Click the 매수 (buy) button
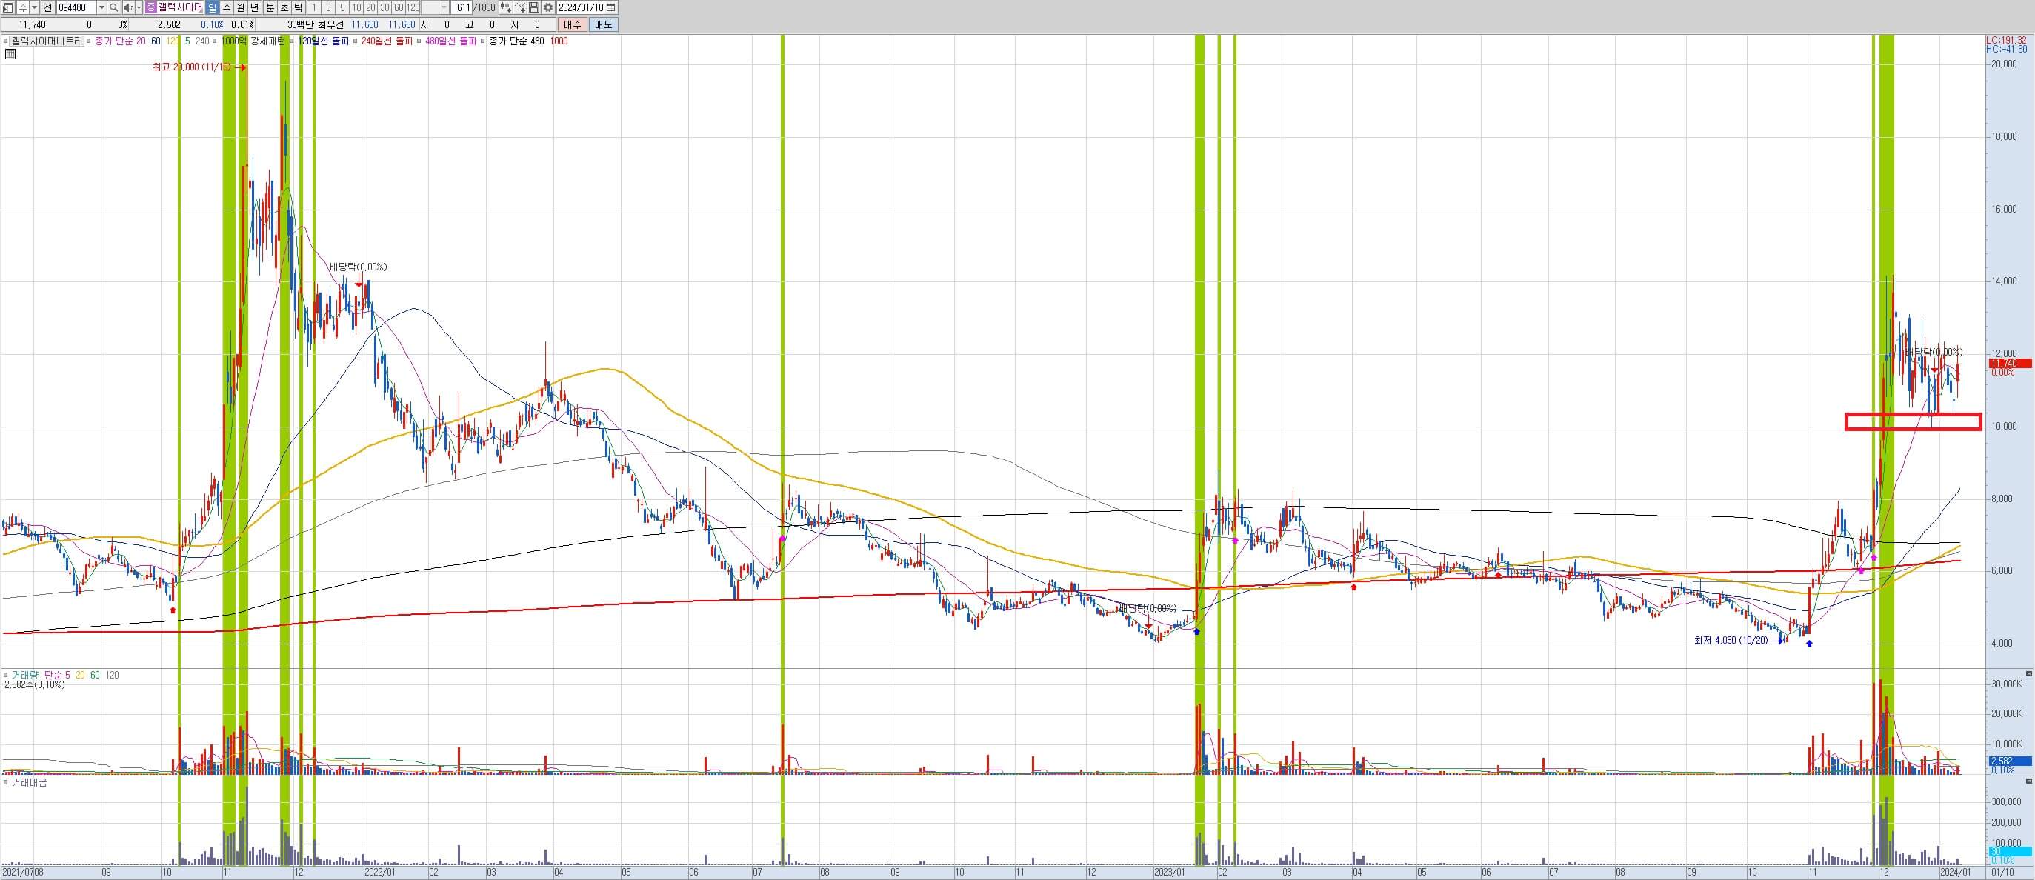Image resolution: width=2035 pixels, height=880 pixels. tap(572, 24)
